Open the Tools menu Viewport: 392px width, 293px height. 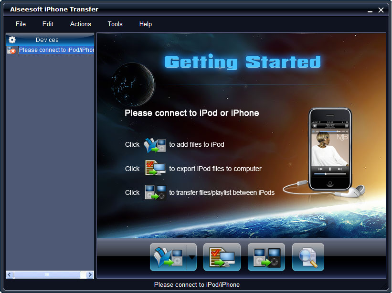[115, 24]
